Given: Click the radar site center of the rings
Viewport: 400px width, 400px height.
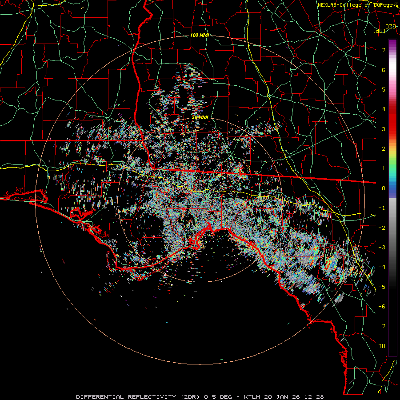Looking at the screenshot, I should click(x=200, y=200).
